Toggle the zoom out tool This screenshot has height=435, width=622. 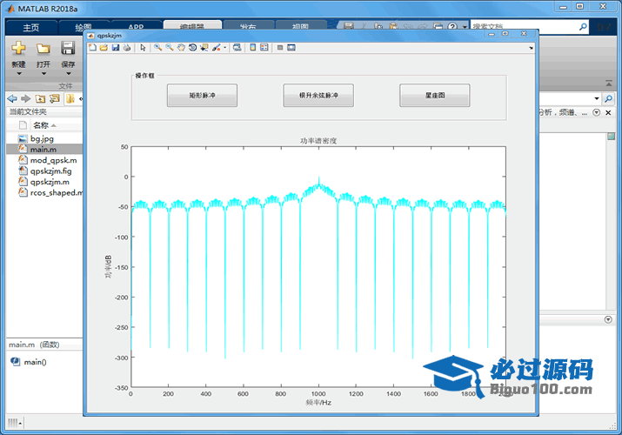[x=169, y=48]
